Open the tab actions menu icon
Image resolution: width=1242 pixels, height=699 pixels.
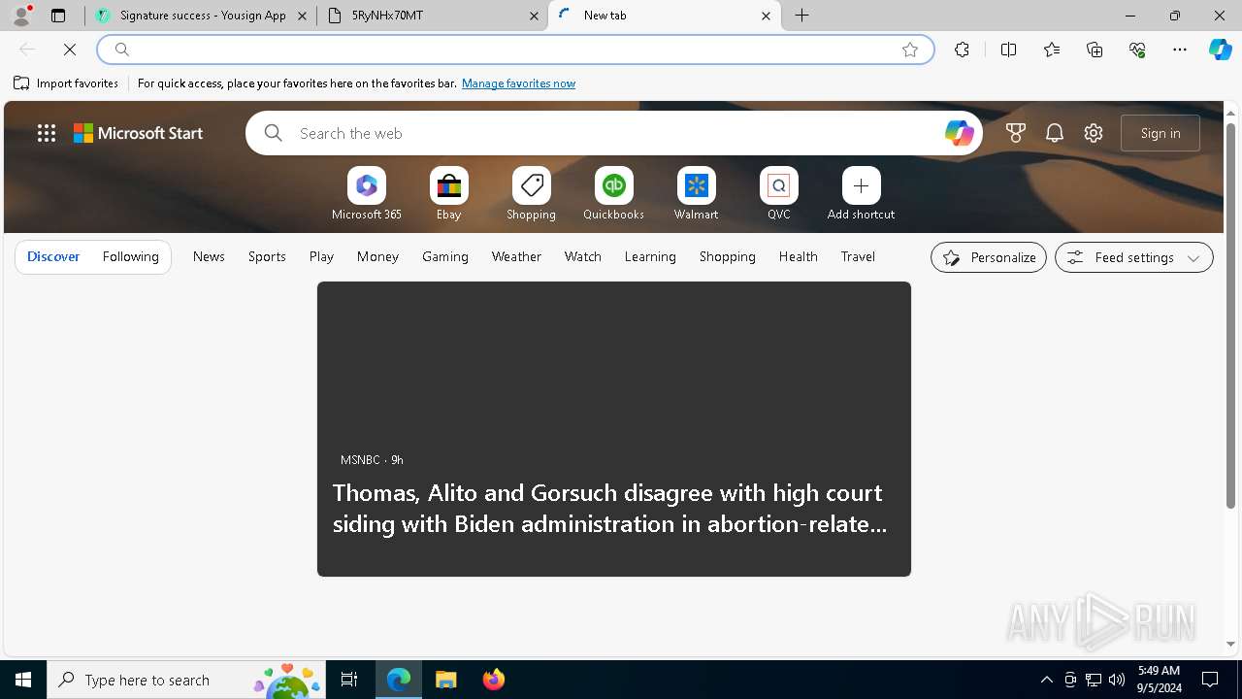(x=58, y=16)
